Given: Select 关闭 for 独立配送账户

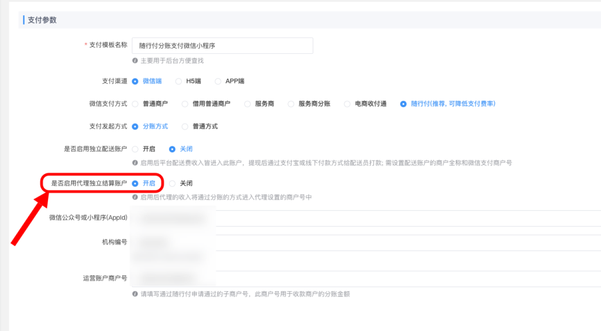Looking at the screenshot, I should coord(172,149).
